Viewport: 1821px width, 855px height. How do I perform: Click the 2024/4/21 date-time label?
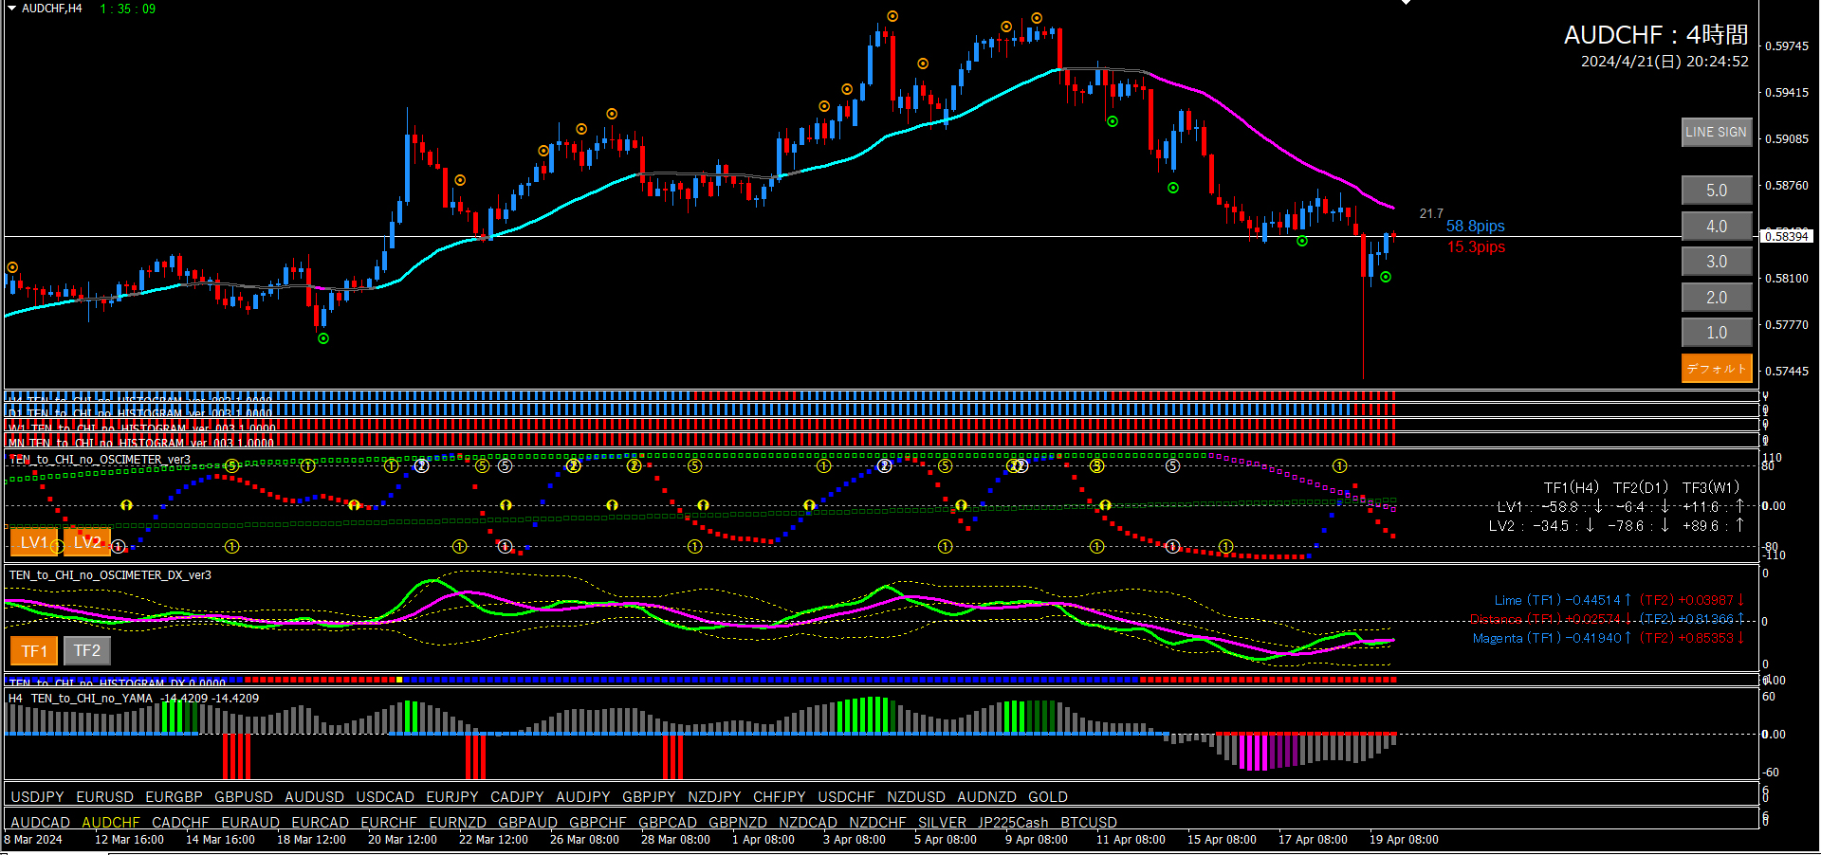tap(1665, 62)
